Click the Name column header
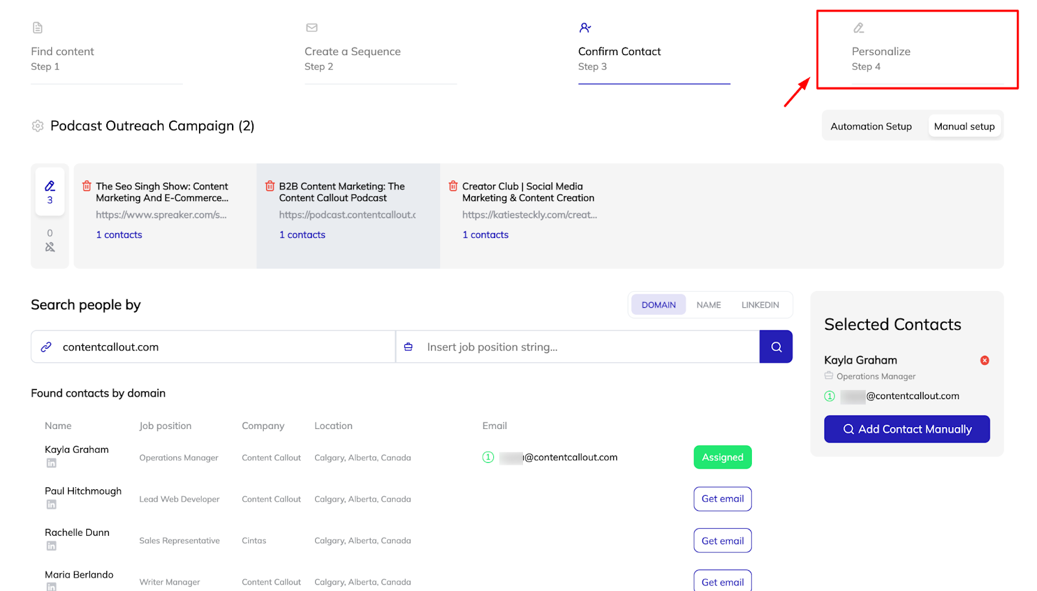The width and height of the screenshot is (1037, 591). 58,426
